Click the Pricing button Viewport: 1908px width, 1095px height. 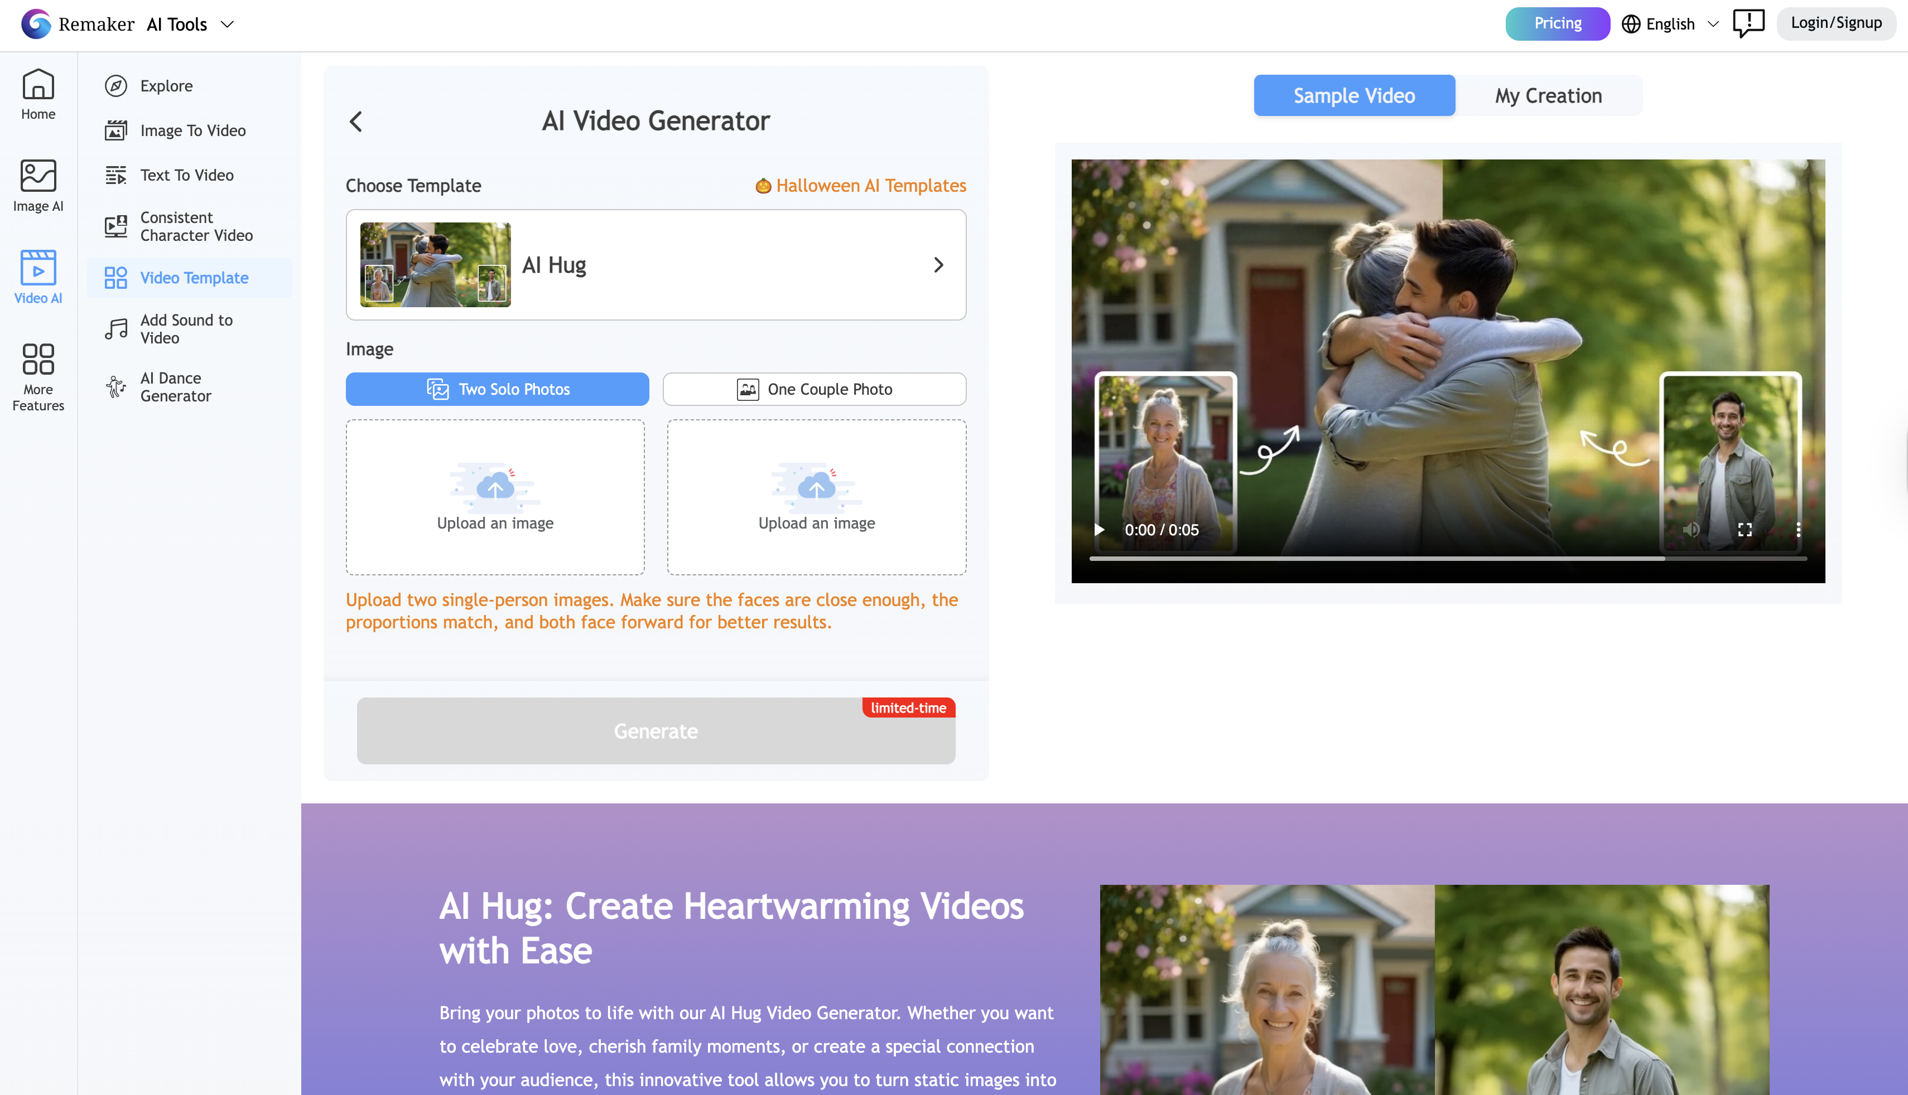coord(1558,23)
